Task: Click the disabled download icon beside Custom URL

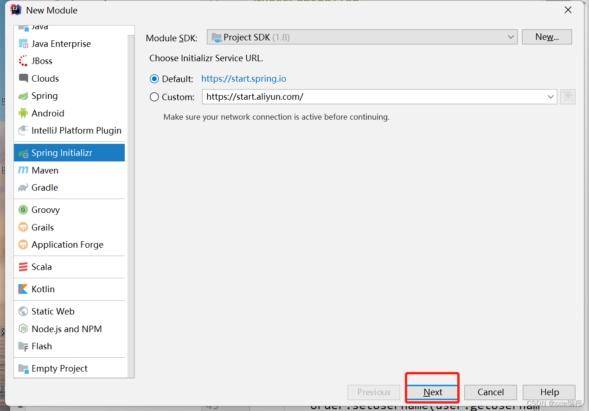Action: (x=568, y=97)
